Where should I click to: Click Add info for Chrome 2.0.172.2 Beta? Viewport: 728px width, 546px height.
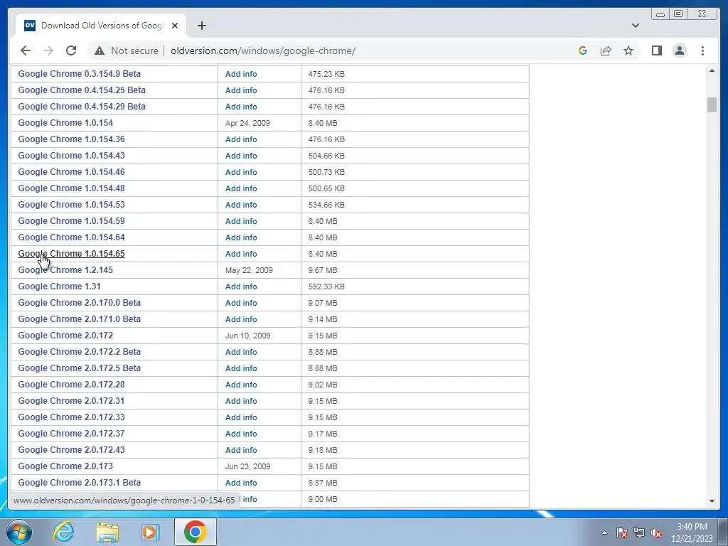tap(241, 352)
